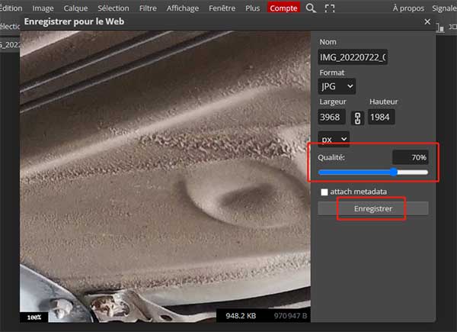This screenshot has height=332, width=457.
Task: Close the Enregistrer pour le Web dialog
Action: [427, 21]
